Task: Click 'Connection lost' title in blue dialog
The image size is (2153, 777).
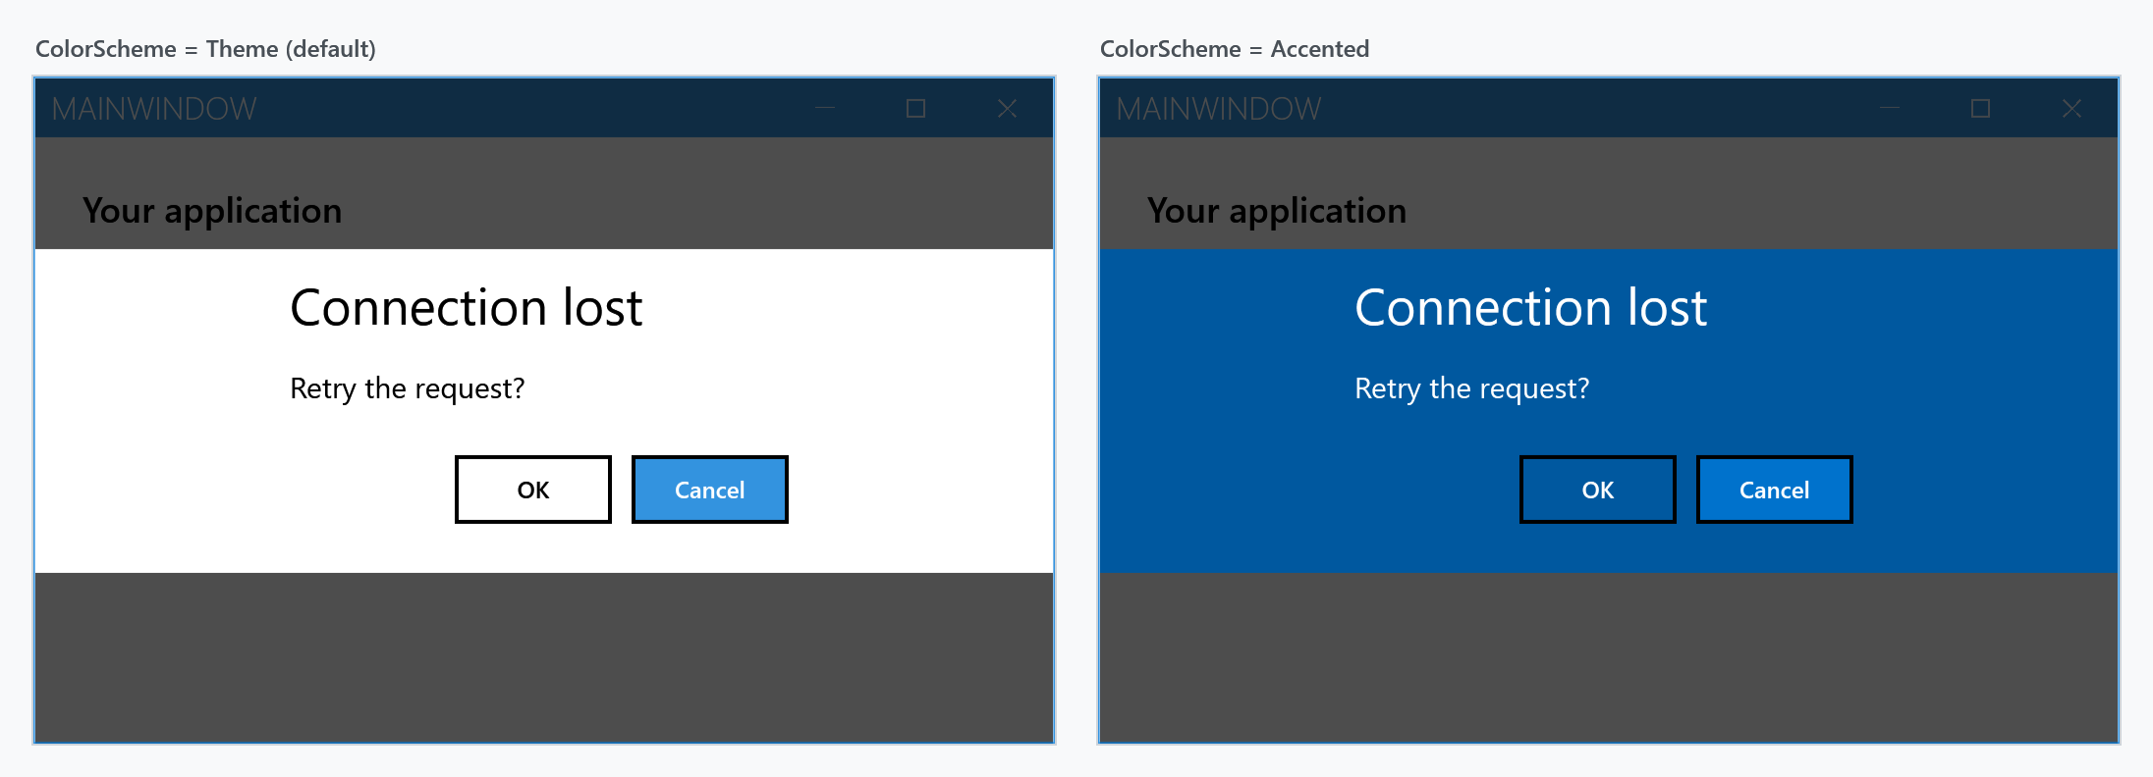Action: (1531, 308)
